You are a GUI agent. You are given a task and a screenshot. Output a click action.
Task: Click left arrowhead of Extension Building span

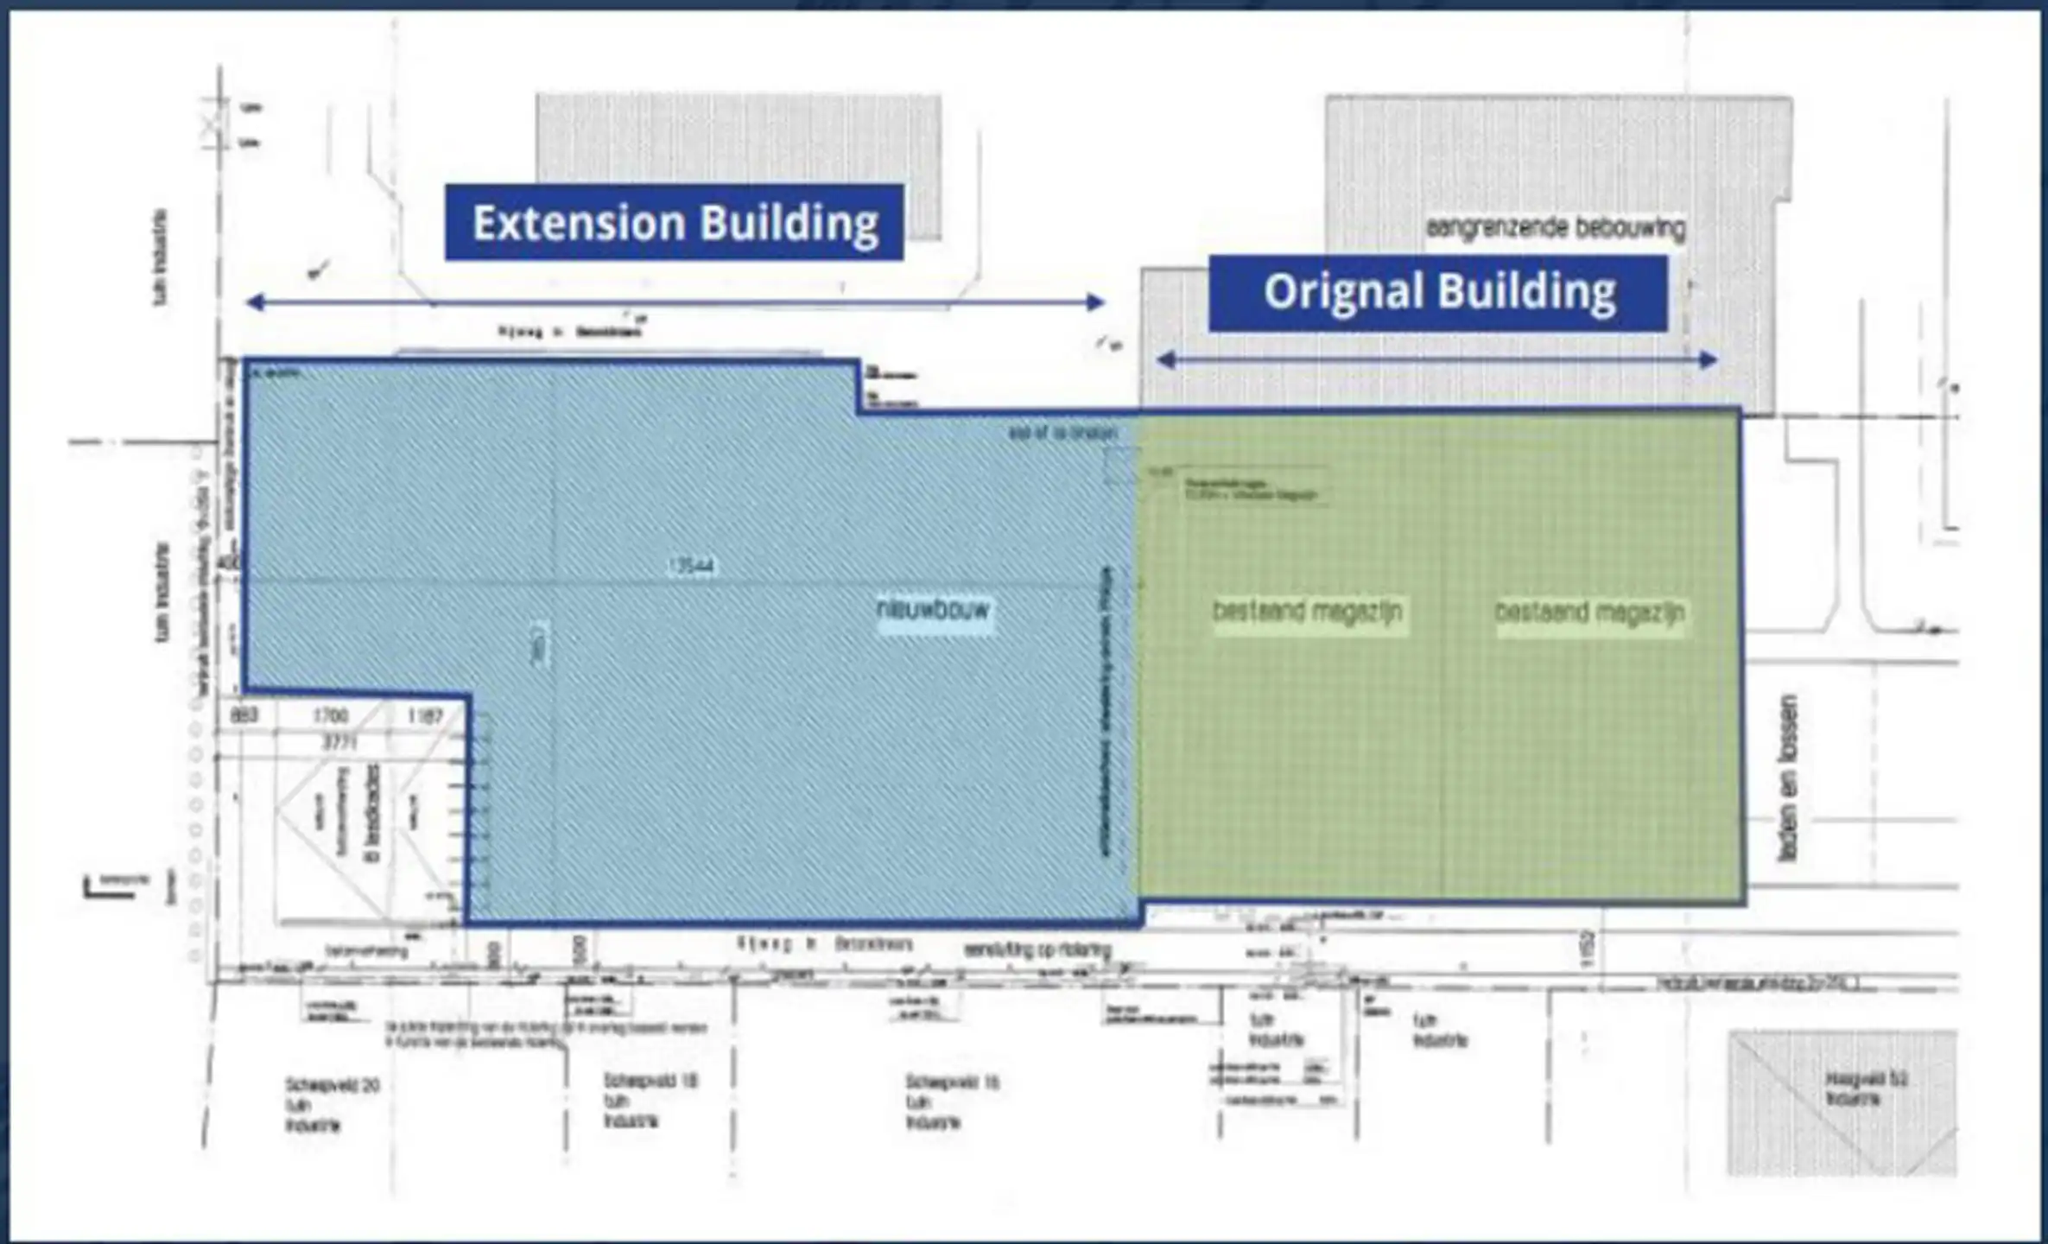click(255, 302)
